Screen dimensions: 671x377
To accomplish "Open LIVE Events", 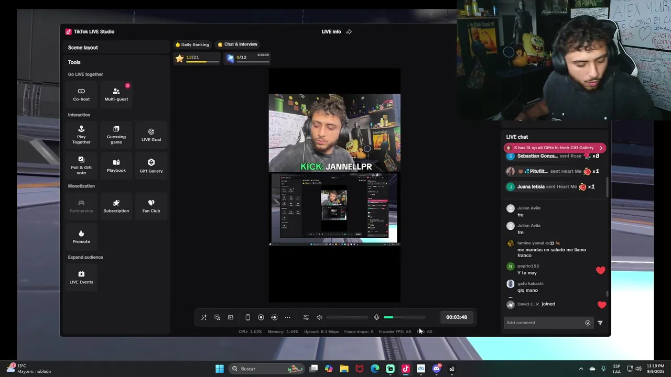I will [81, 278].
